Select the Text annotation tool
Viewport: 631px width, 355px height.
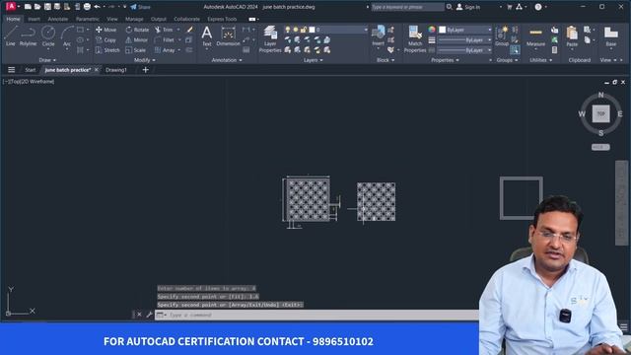[207, 35]
